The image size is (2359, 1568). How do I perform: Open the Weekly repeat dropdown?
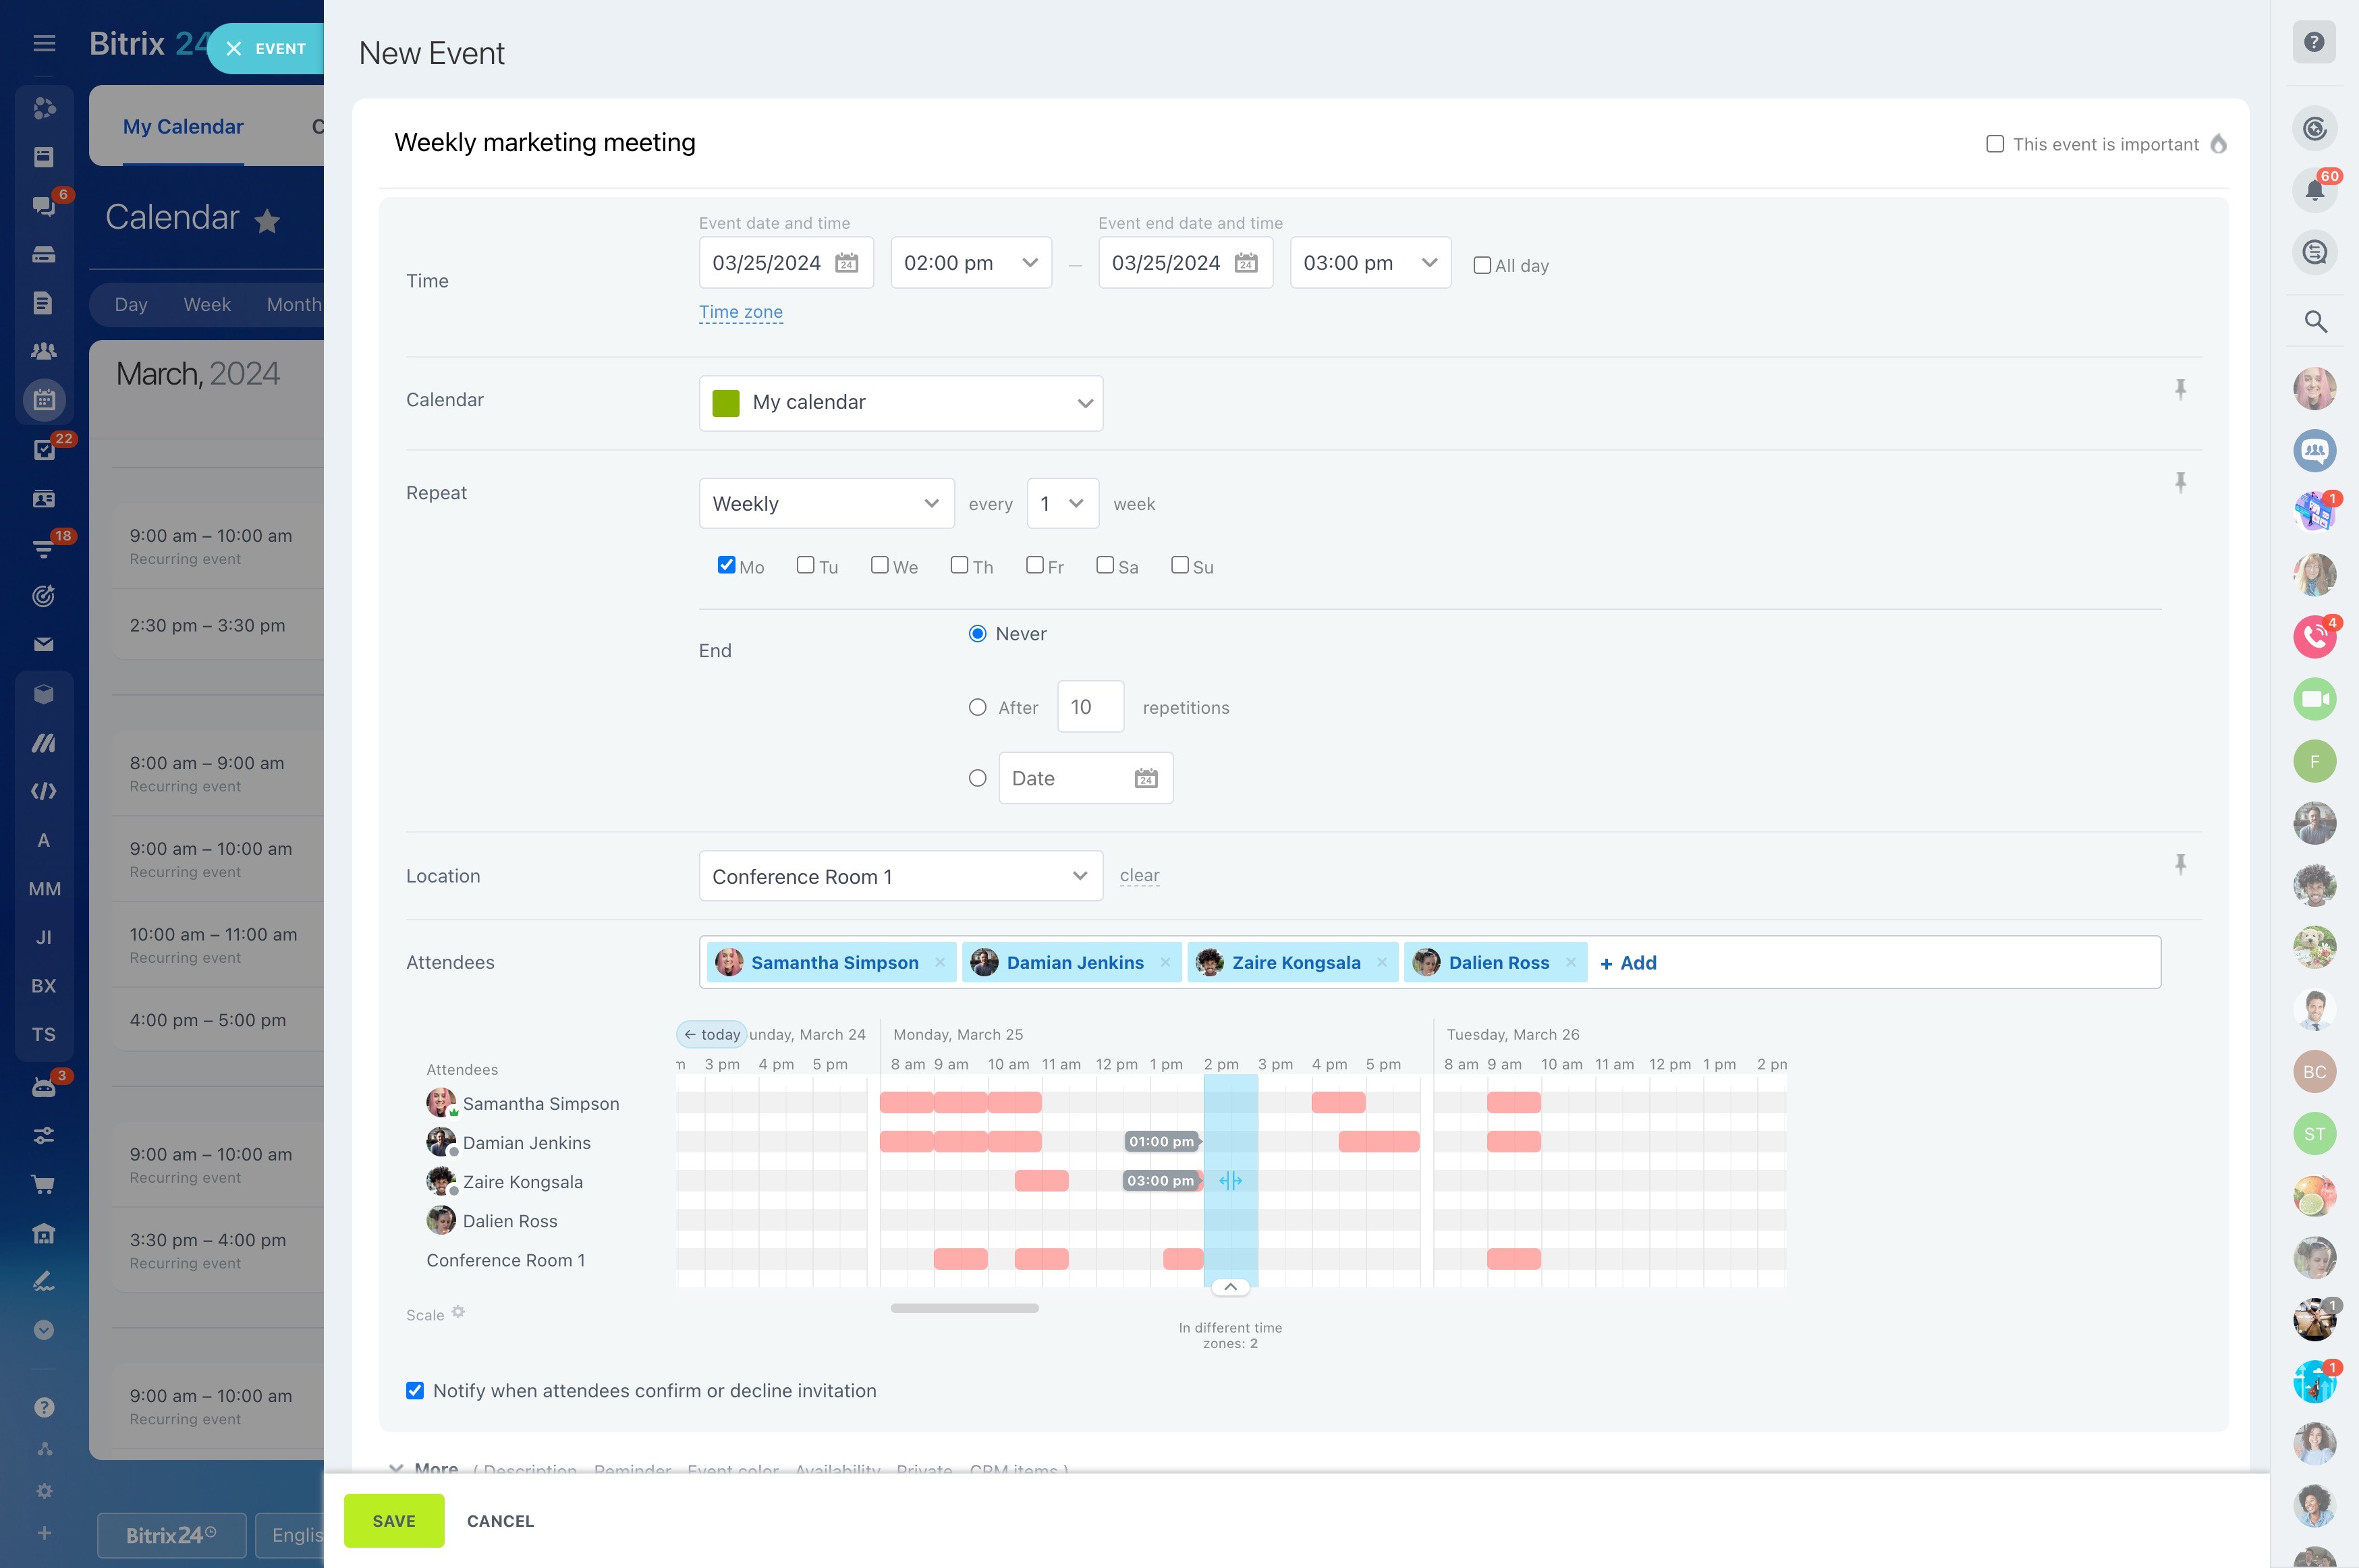[x=826, y=503]
